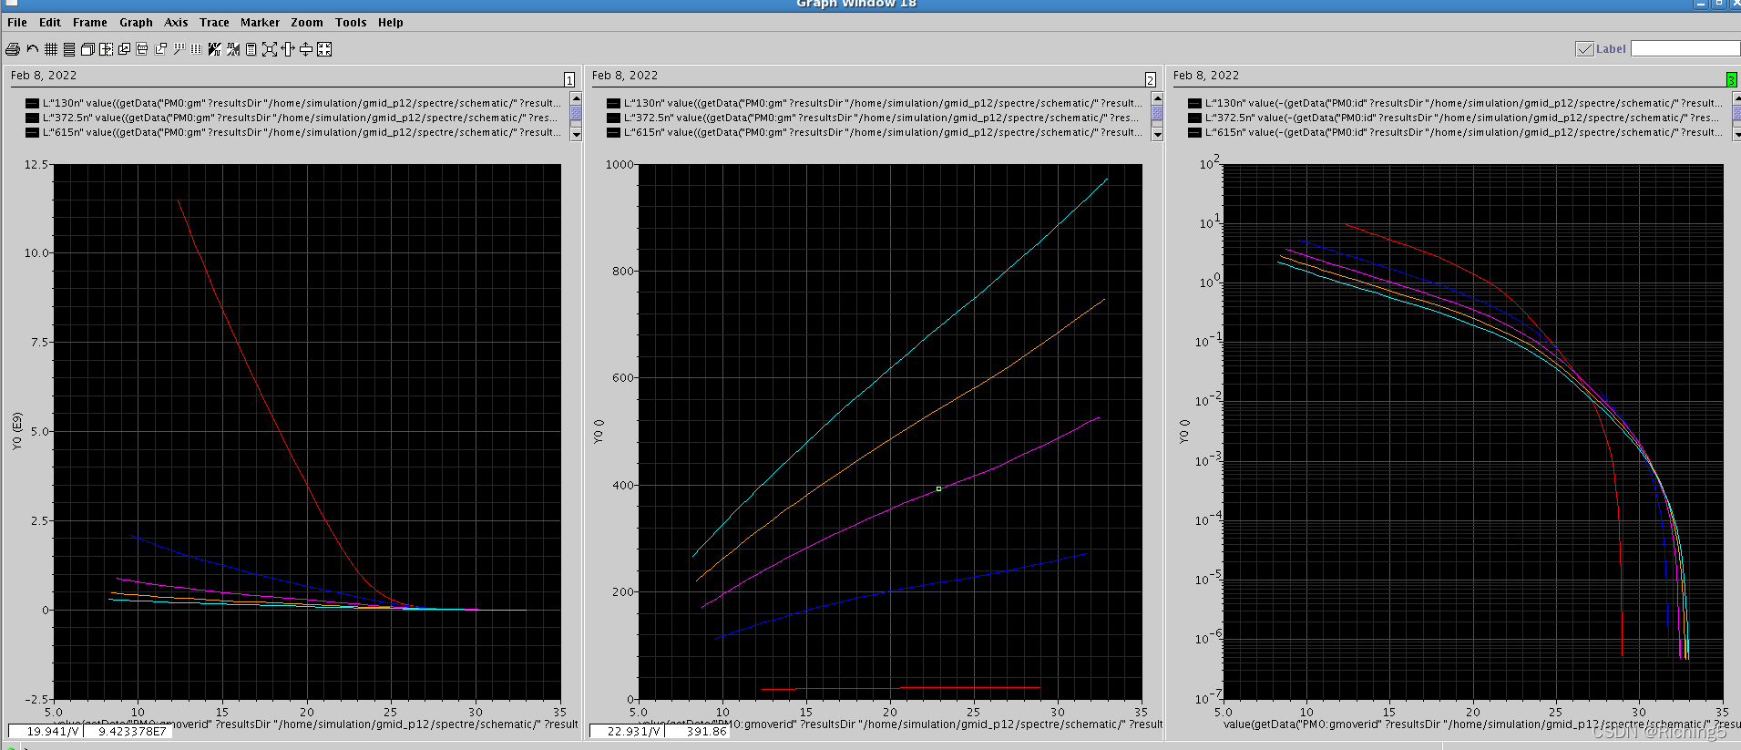Click the split subwindow icon
This screenshot has width=1741, height=750.
point(106,49)
